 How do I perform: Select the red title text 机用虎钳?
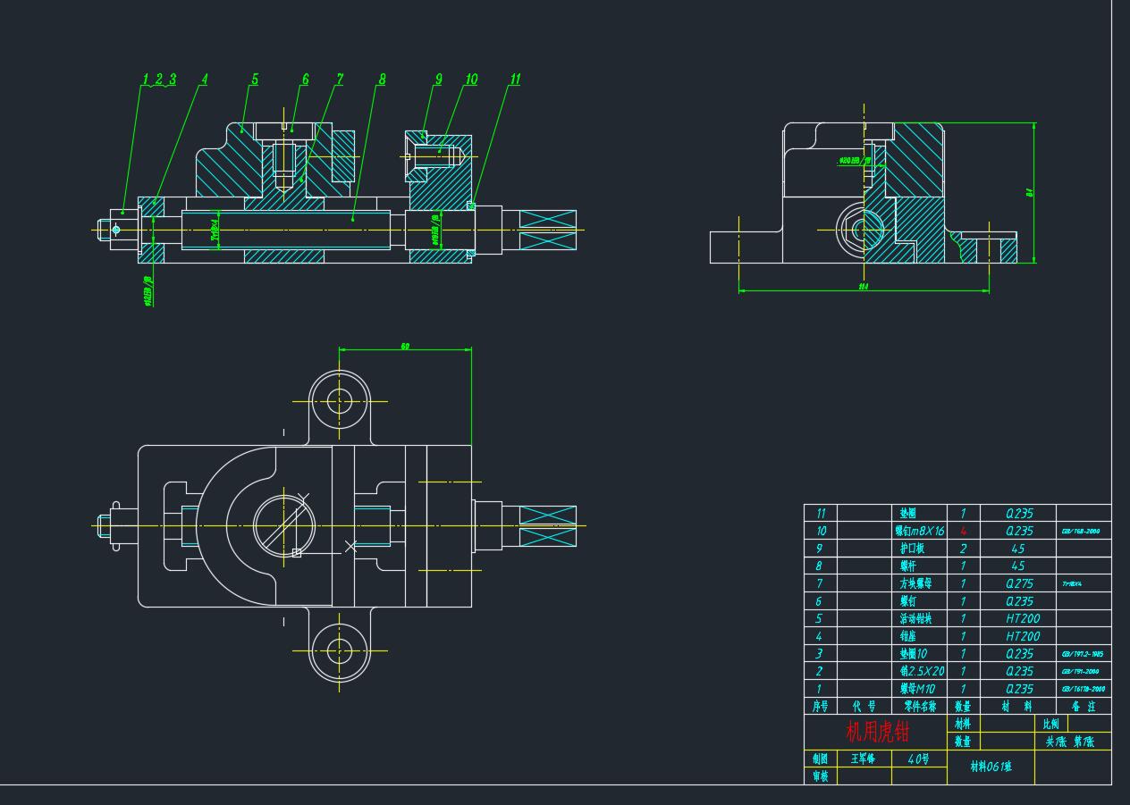[877, 733]
